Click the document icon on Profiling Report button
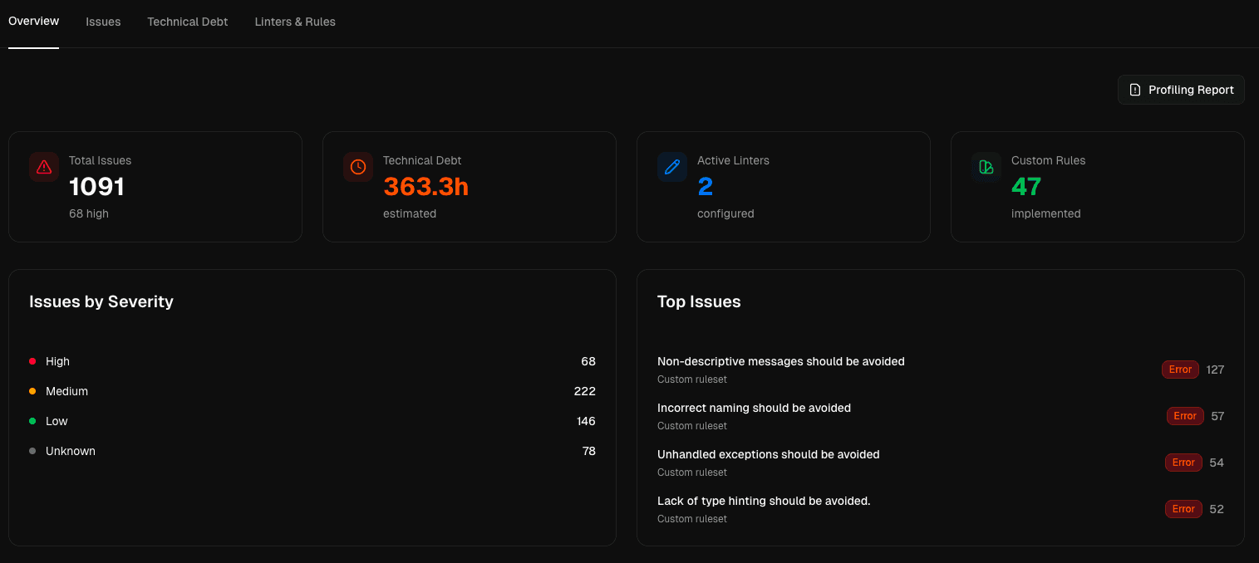1259x563 pixels. coord(1134,90)
